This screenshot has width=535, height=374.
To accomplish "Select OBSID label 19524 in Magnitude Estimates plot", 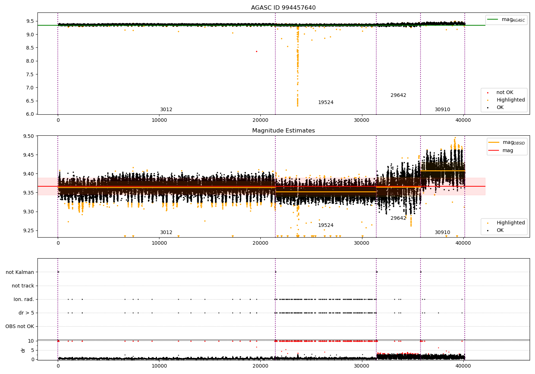I will (x=326, y=225).
